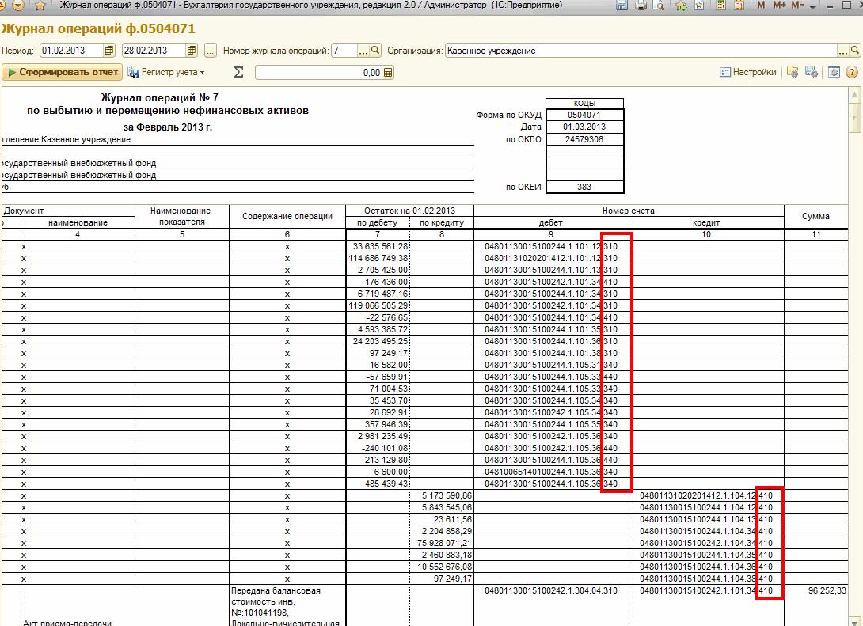This screenshot has height=626, width=863.
Task: Click the debit balance cell 114 686 749,38
Action: point(378,259)
